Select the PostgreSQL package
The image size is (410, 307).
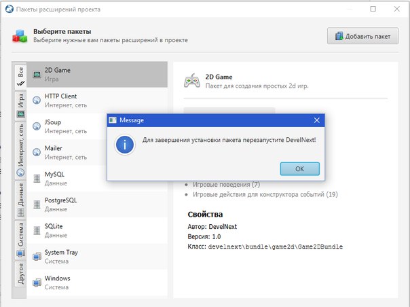(97, 204)
